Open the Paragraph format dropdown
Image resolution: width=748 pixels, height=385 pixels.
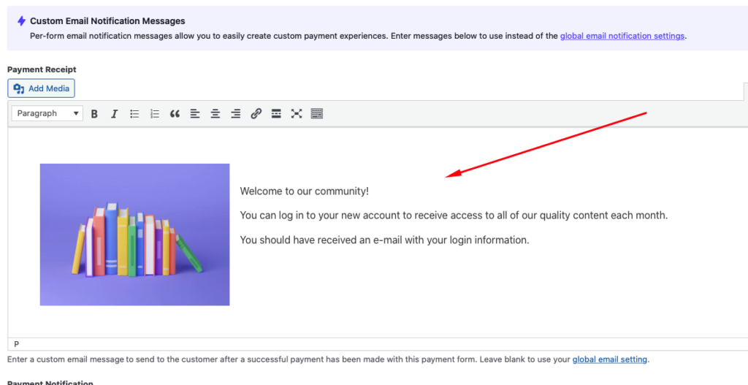click(x=47, y=114)
